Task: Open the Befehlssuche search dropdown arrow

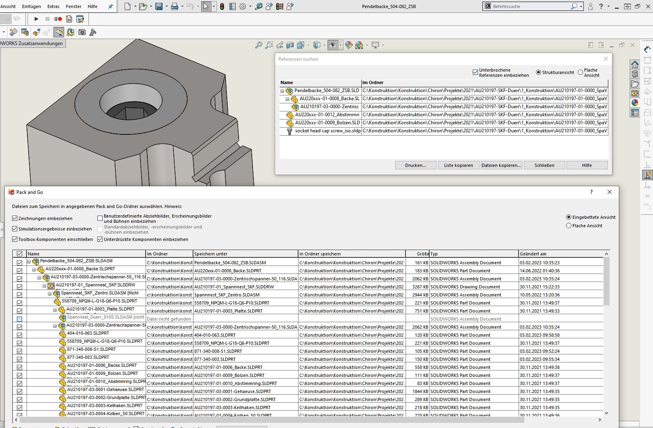Action: pos(581,6)
